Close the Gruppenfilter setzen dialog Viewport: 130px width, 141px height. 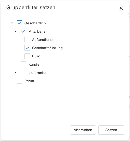click(121, 8)
